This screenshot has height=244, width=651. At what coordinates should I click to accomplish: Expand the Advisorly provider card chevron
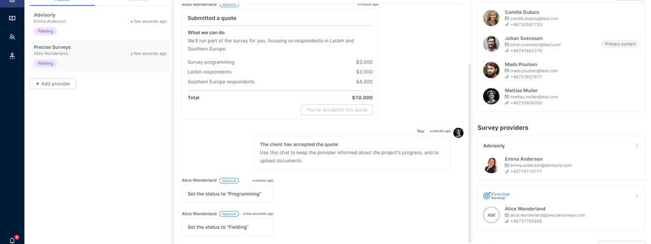point(637,146)
